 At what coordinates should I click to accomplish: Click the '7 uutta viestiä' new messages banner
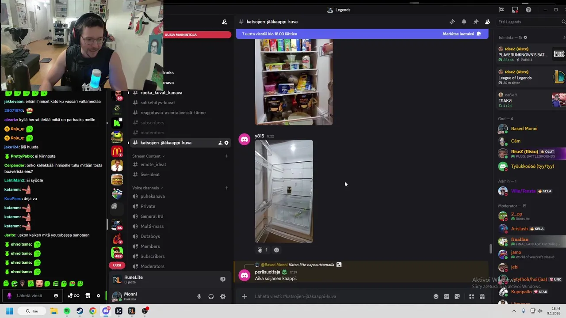coord(362,34)
